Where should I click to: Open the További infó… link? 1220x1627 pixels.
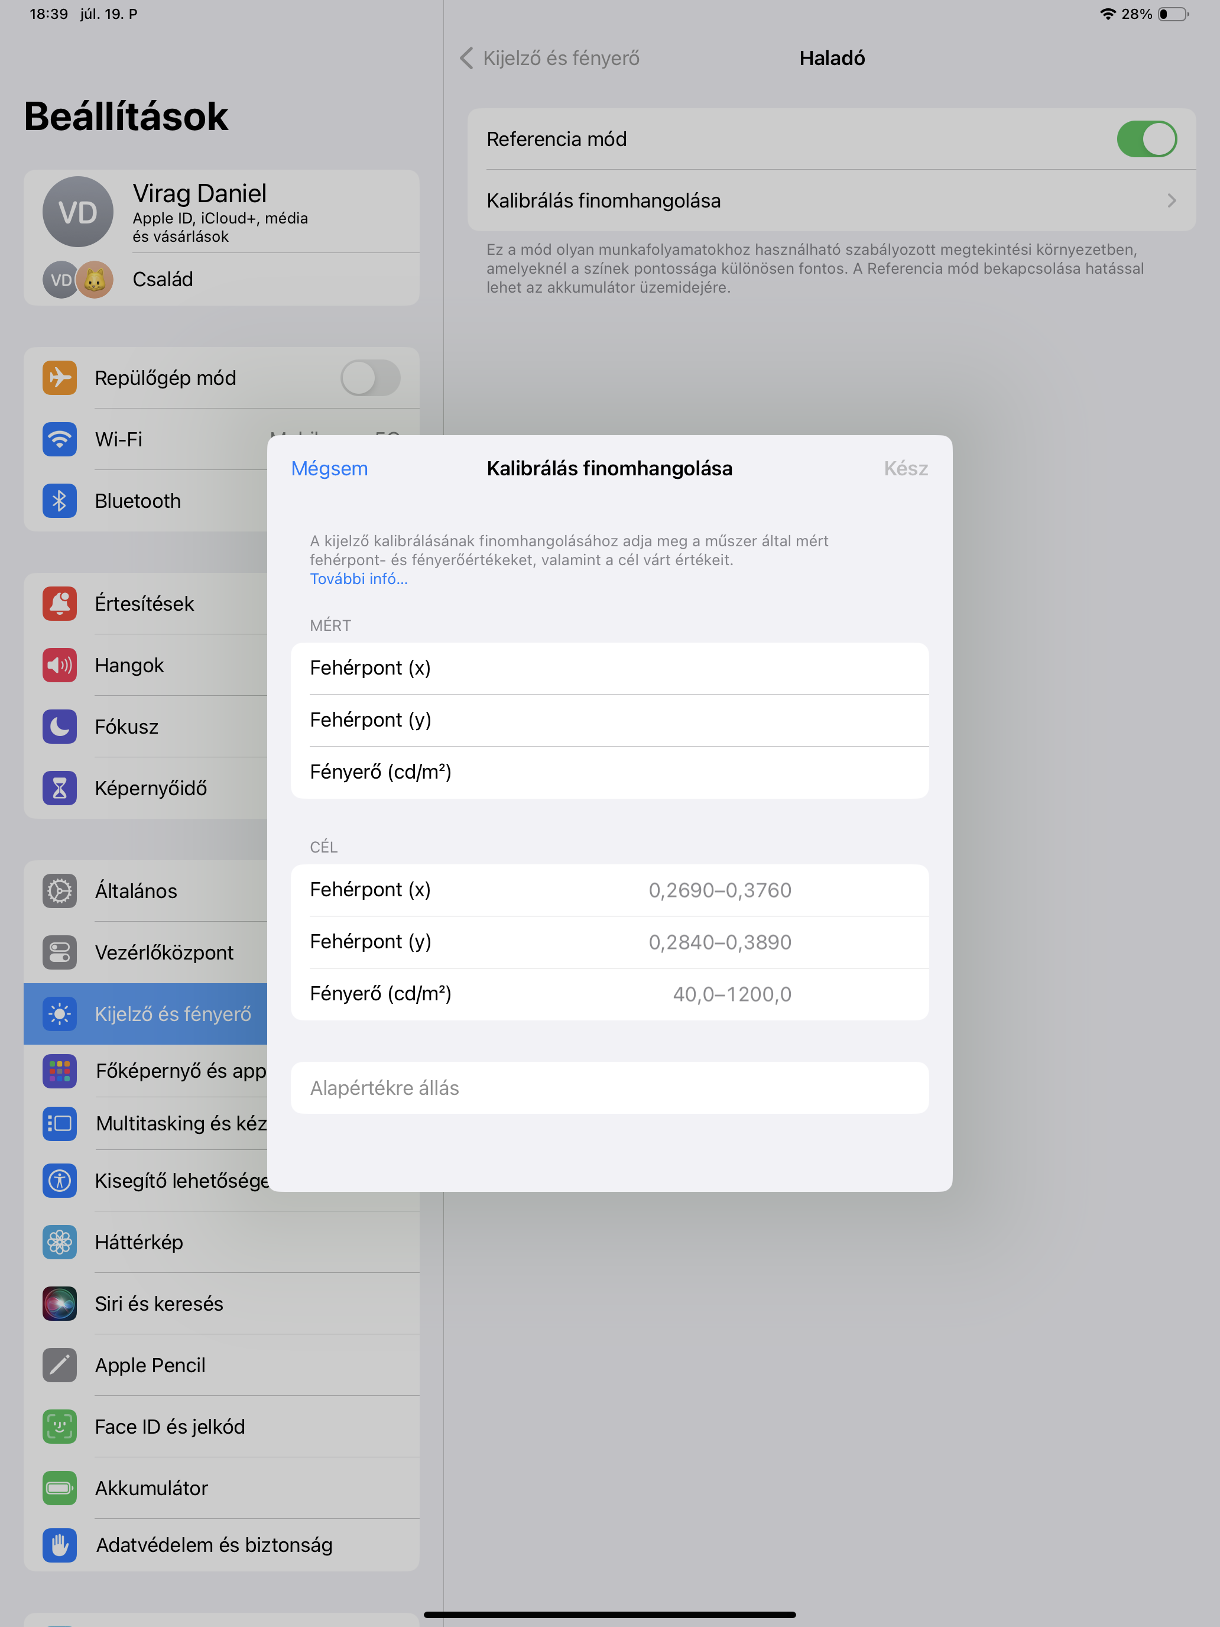(359, 579)
